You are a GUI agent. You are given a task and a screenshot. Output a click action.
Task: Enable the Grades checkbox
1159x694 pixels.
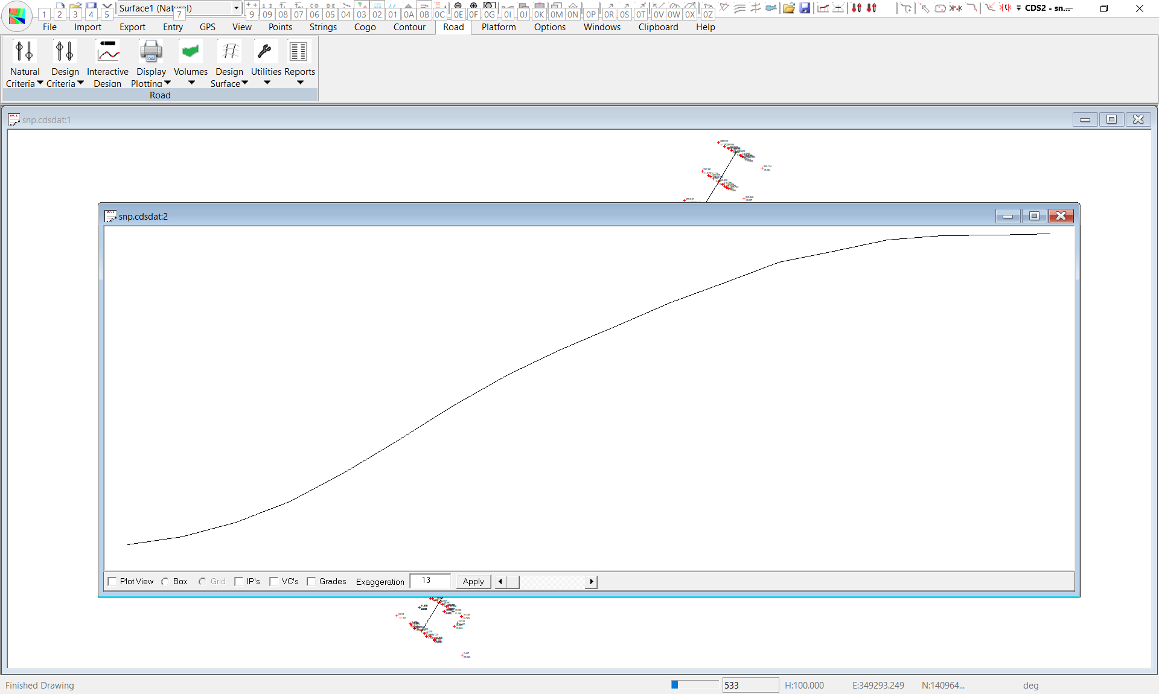pyautogui.click(x=311, y=582)
